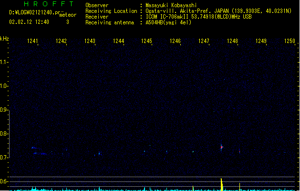Click the Receiver field label
Viewport: 300px width, 191px height.
(97, 17)
